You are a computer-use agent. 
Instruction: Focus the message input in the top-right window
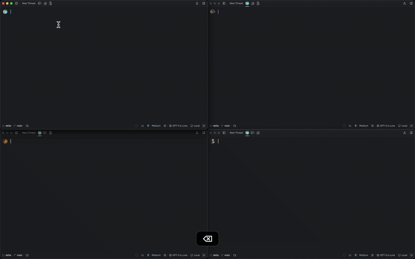pyautogui.click(x=314, y=11)
